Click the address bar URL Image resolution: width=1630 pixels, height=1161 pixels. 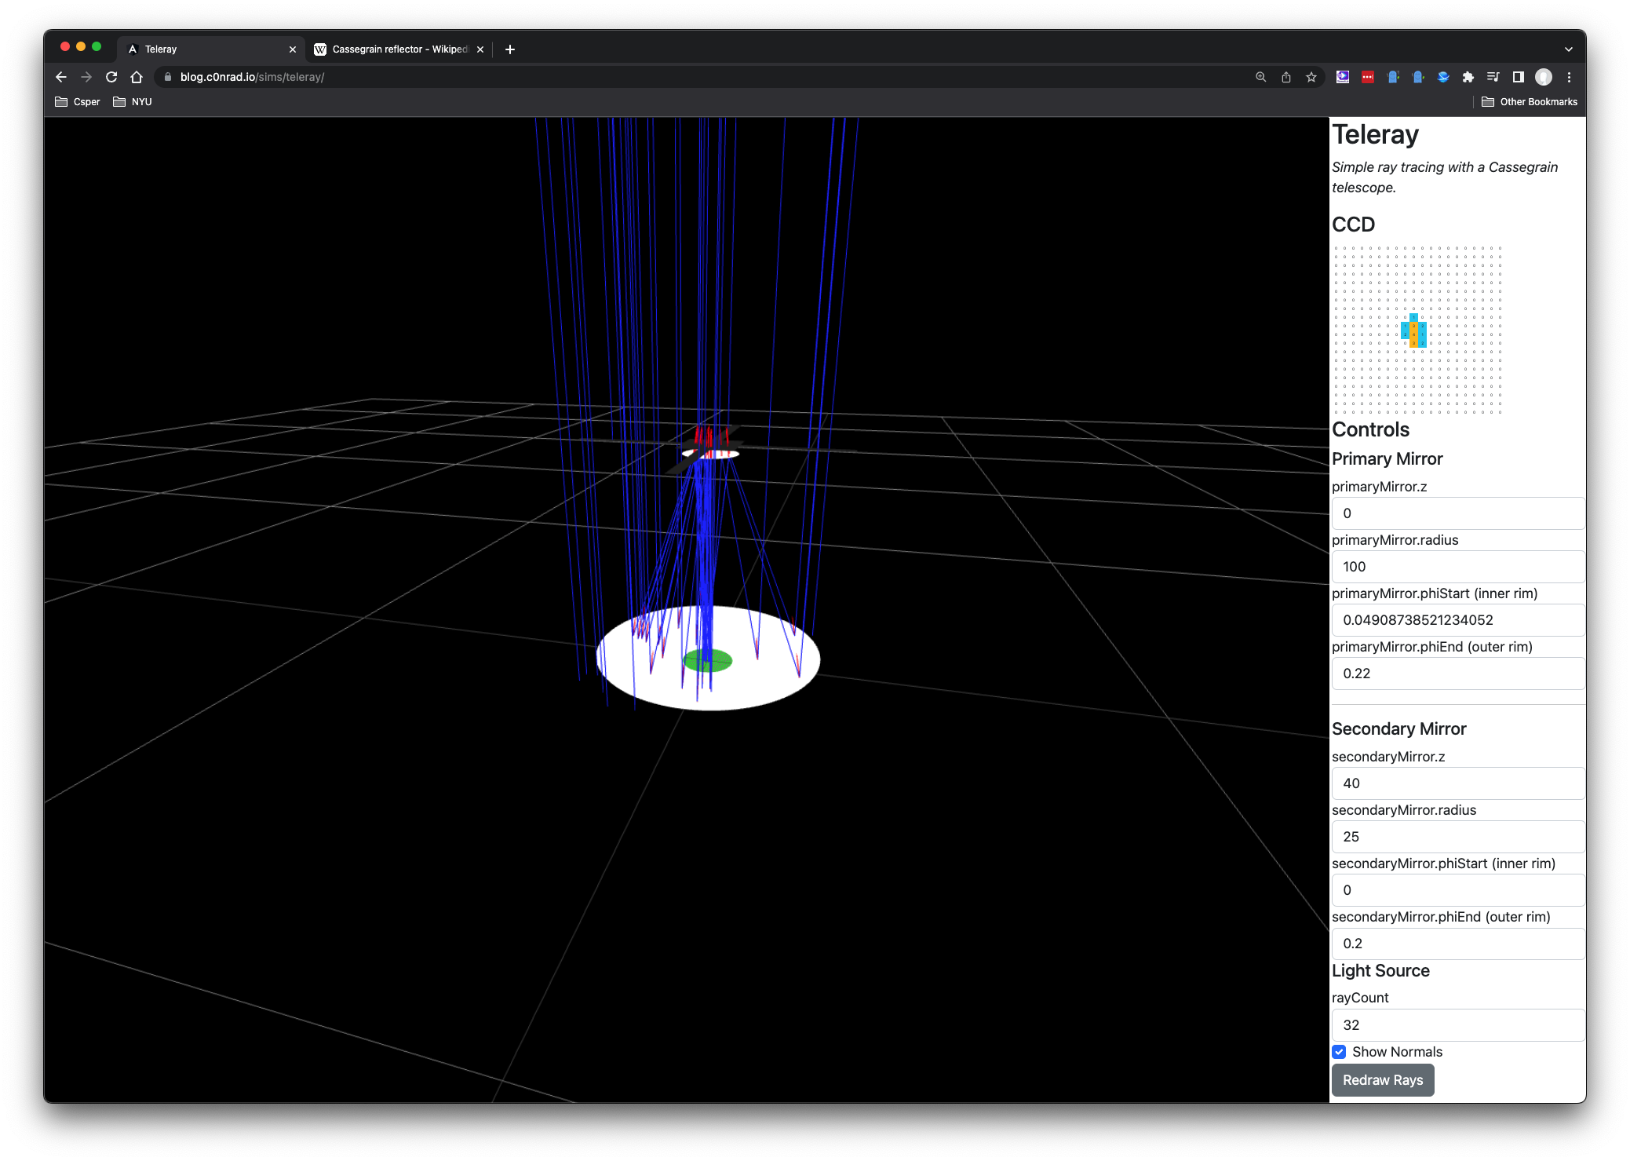click(x=252, y=77)
